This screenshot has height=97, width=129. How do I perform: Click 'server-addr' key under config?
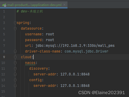45,86
